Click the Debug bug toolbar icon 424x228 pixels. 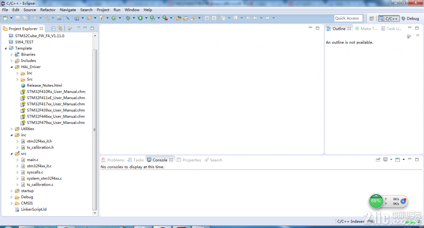coord(128,18)
